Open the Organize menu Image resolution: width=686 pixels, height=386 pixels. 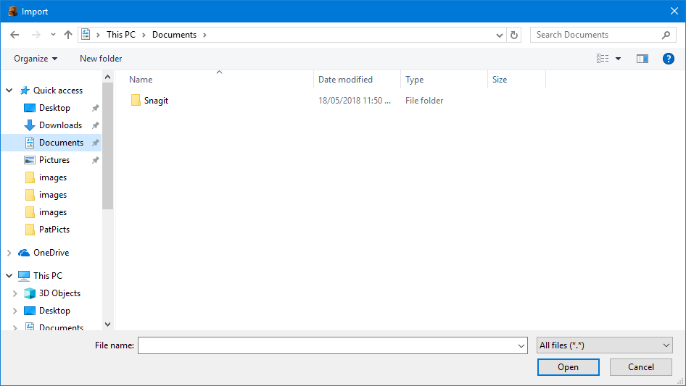35,59
